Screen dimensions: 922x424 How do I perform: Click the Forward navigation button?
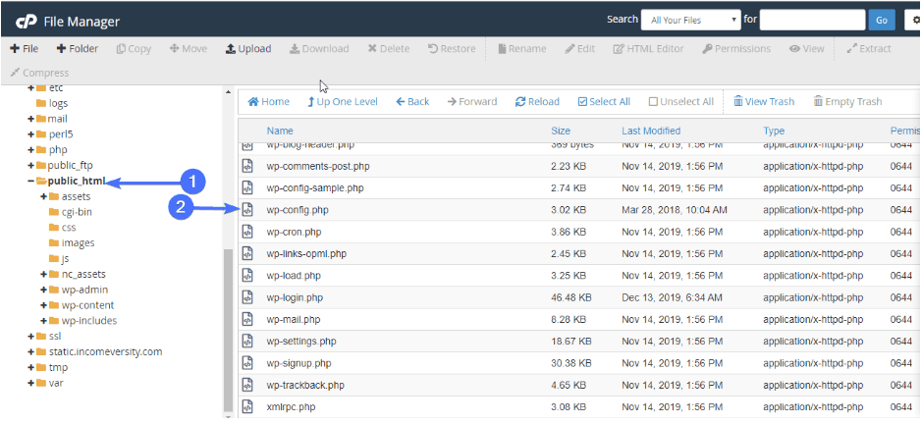472,102
